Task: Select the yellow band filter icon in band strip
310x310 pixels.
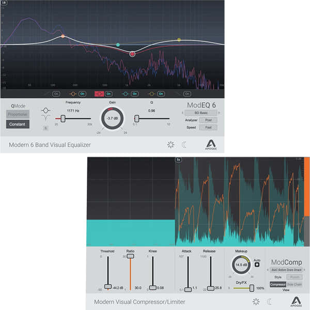Action: pyautogui.click(x=151, y=94)
